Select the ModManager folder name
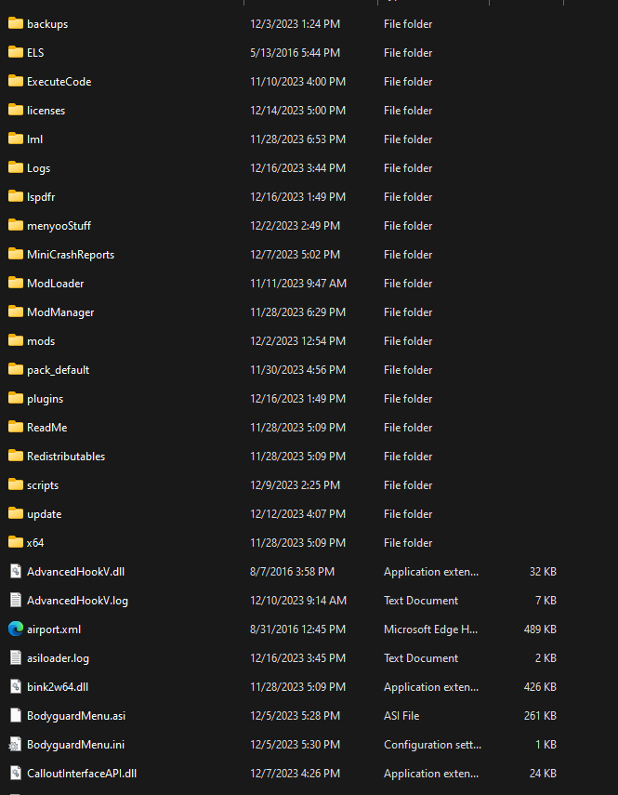 [60, 312]
